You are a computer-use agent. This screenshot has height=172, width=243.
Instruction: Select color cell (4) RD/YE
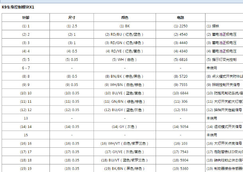coord(124,51)
